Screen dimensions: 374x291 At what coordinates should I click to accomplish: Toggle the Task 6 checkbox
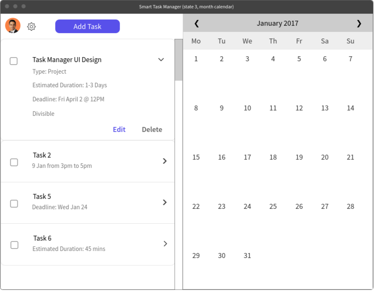[14, 245]
